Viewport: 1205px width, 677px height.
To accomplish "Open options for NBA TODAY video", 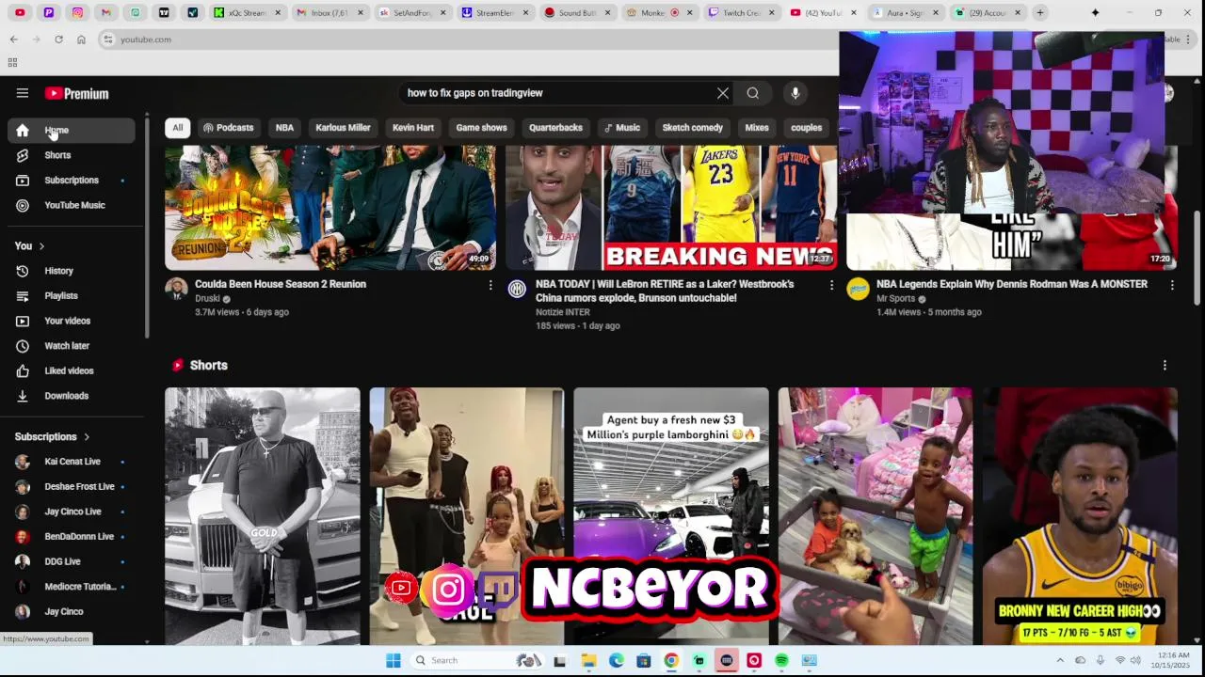I will click(x=831, y=285).
